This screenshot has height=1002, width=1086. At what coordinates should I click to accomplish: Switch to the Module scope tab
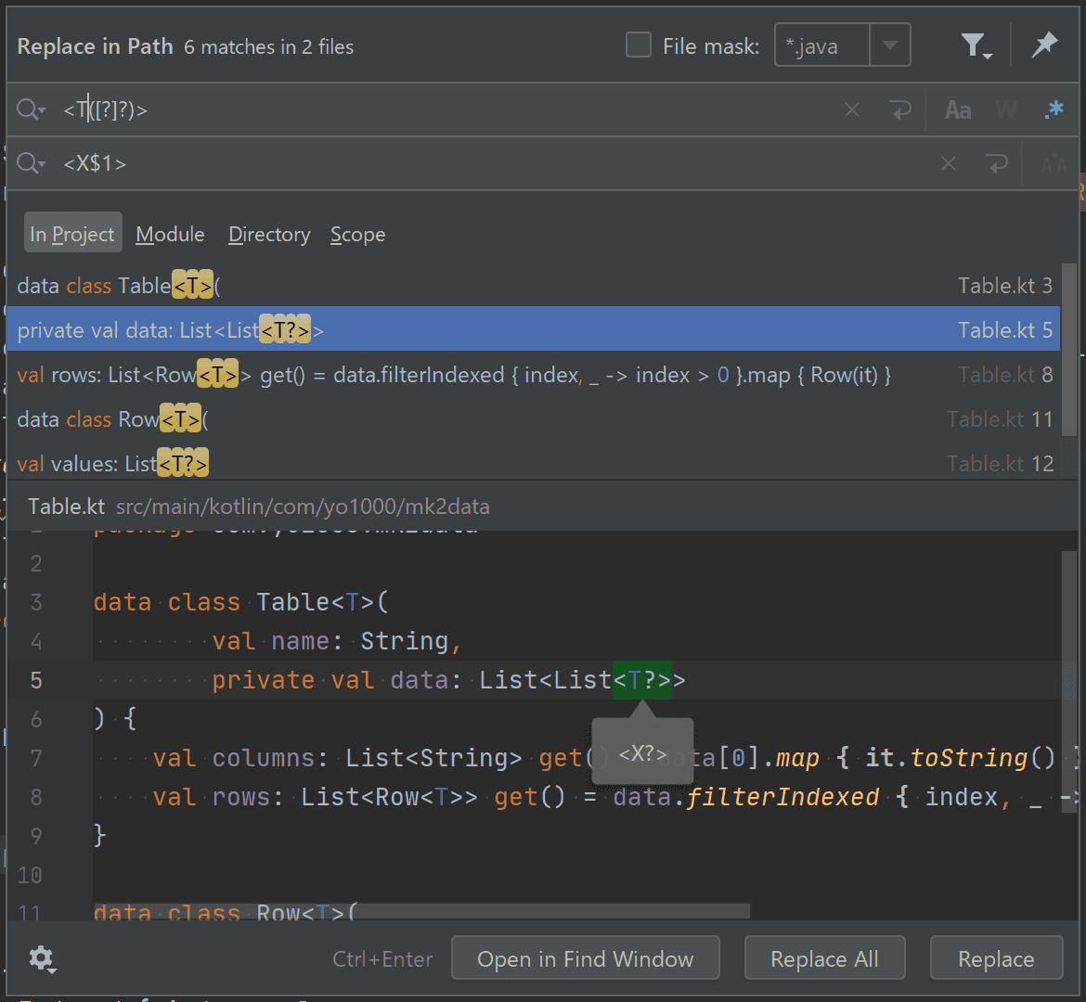tap(170, 235)
